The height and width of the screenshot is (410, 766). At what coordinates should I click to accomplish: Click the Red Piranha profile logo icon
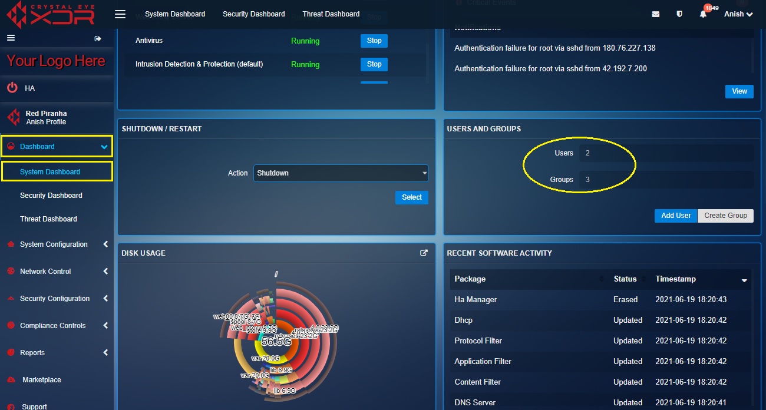click(12, 117)
